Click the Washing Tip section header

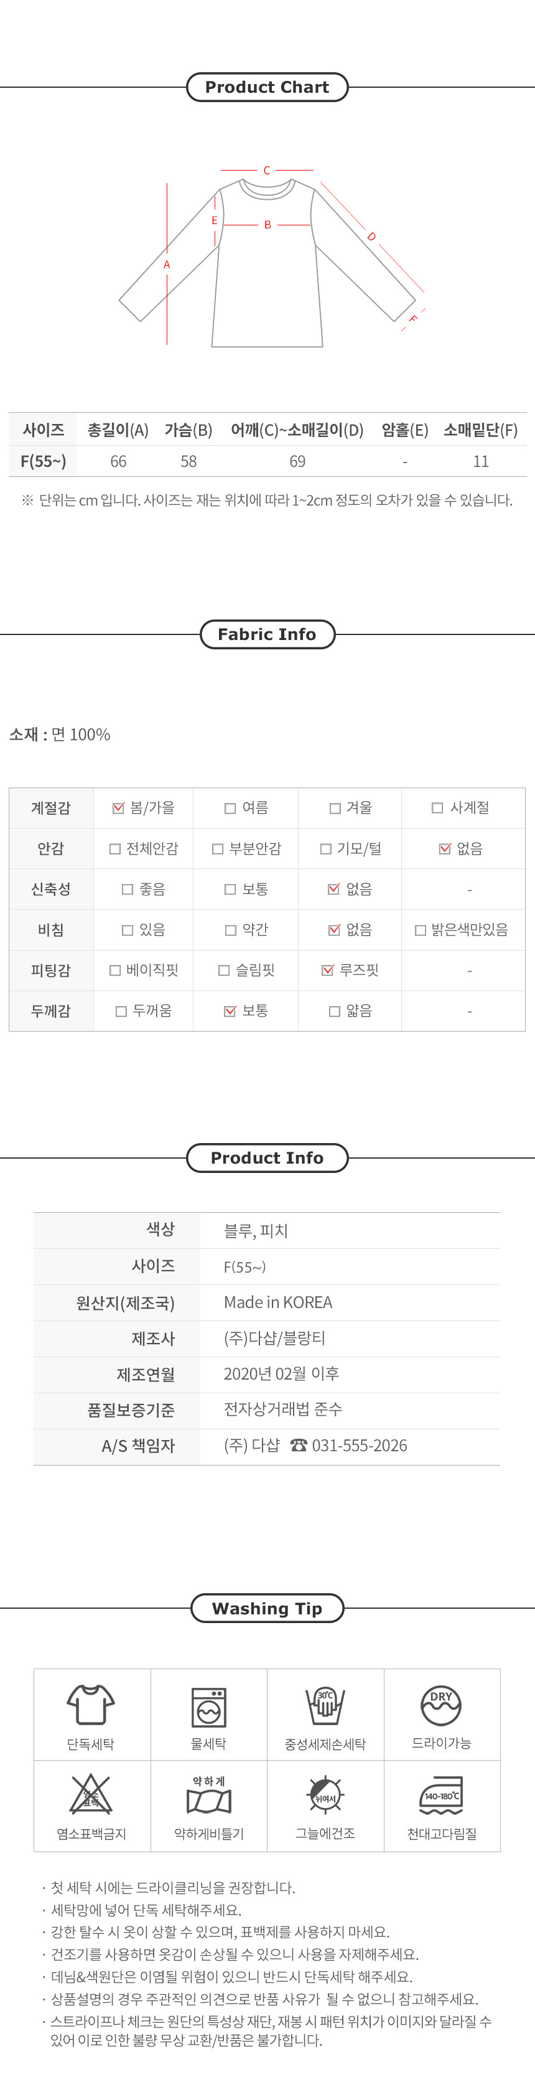tap(267, 1608)
